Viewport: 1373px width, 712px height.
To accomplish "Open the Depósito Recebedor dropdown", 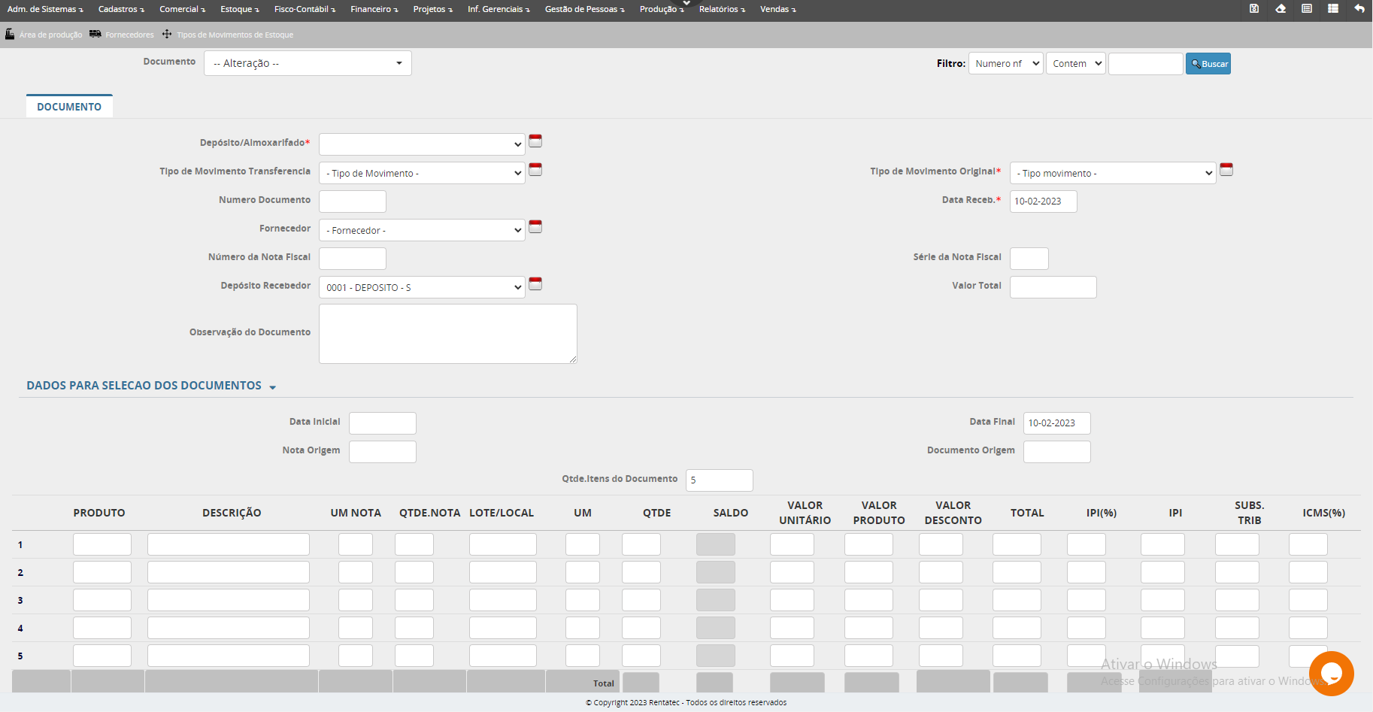I will (422, 287).
